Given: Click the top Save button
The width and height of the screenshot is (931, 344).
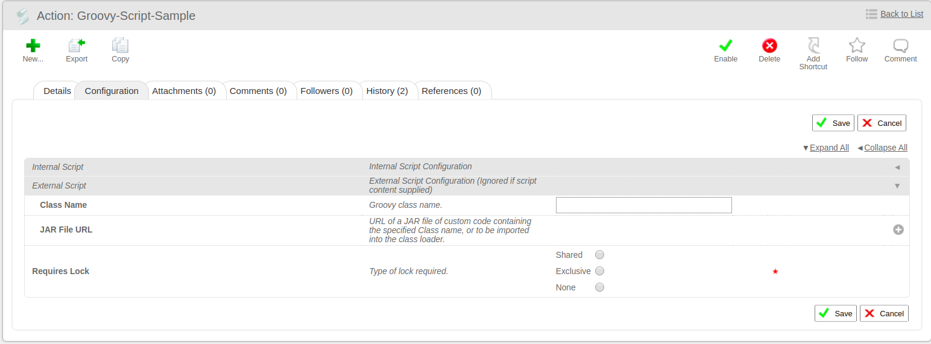Looking at the screenshot, I should pos(833,123).
